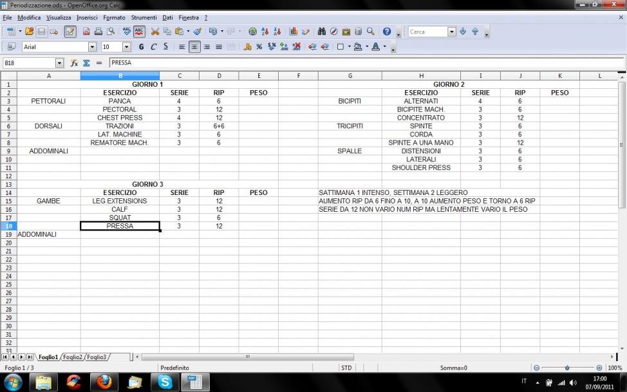Open the Formato menu
The image size is (627, 392).
point(115,17)
